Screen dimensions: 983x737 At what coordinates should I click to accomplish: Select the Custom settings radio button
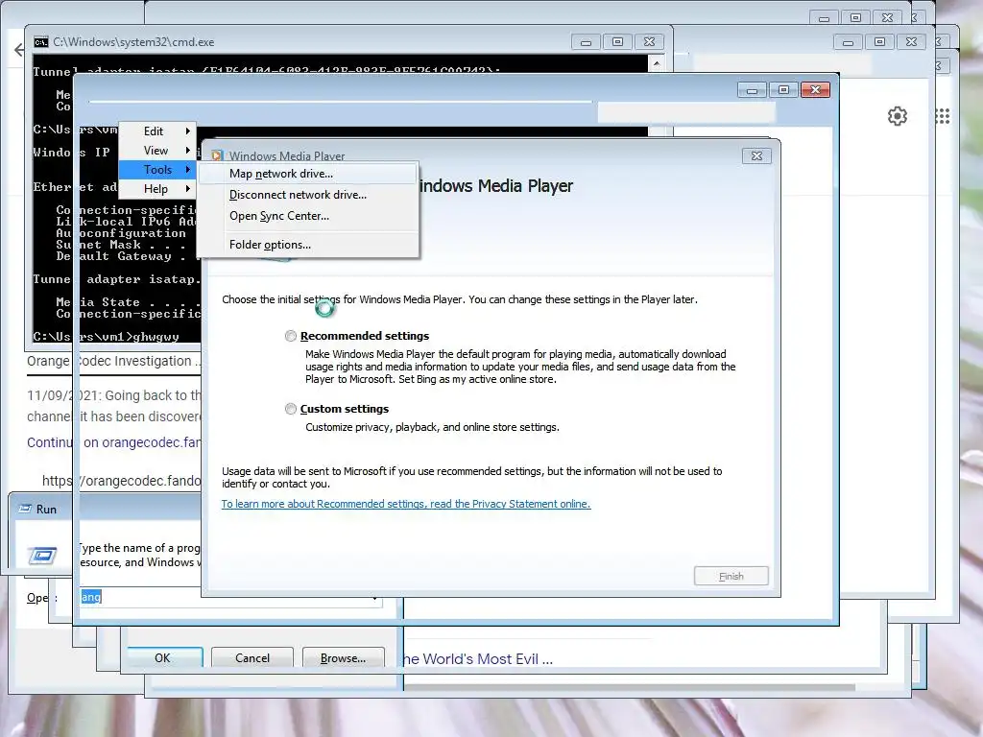pos(290,409)
